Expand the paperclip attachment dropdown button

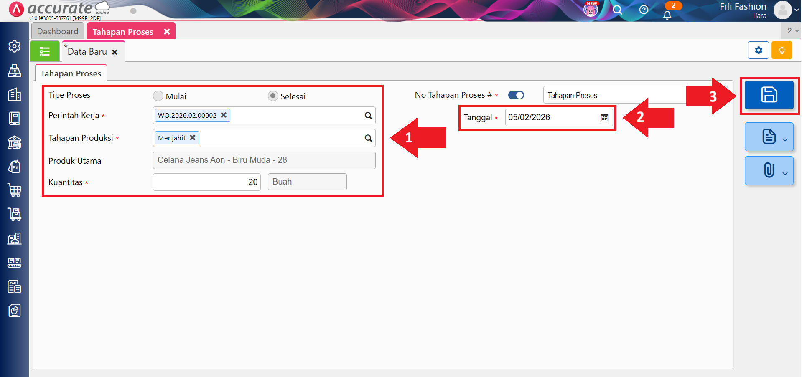[769, 171]
